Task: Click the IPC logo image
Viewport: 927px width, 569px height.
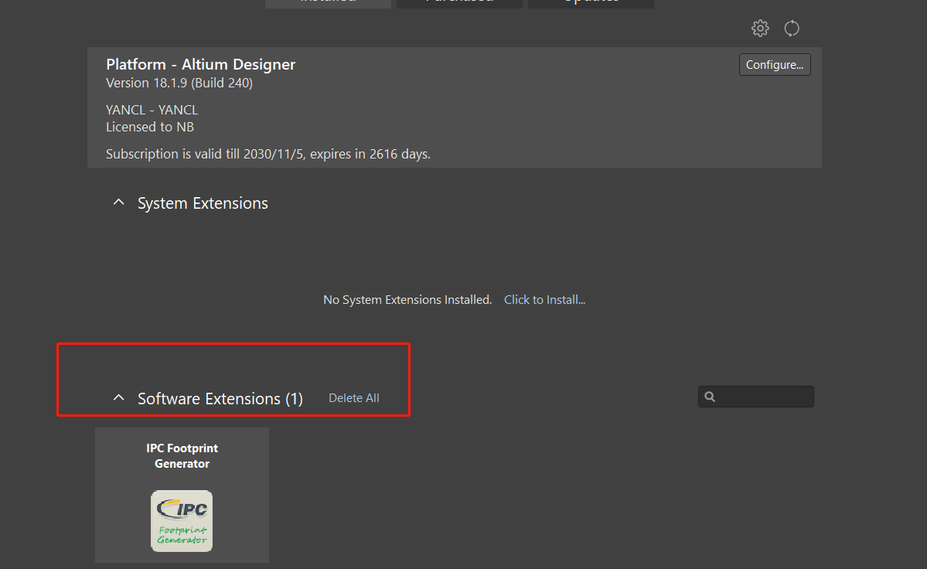Action: [182, 520]
